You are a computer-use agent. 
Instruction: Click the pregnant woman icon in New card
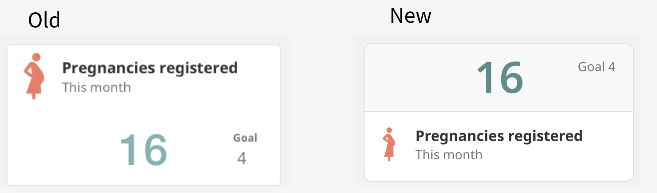[x=389, y=144]
